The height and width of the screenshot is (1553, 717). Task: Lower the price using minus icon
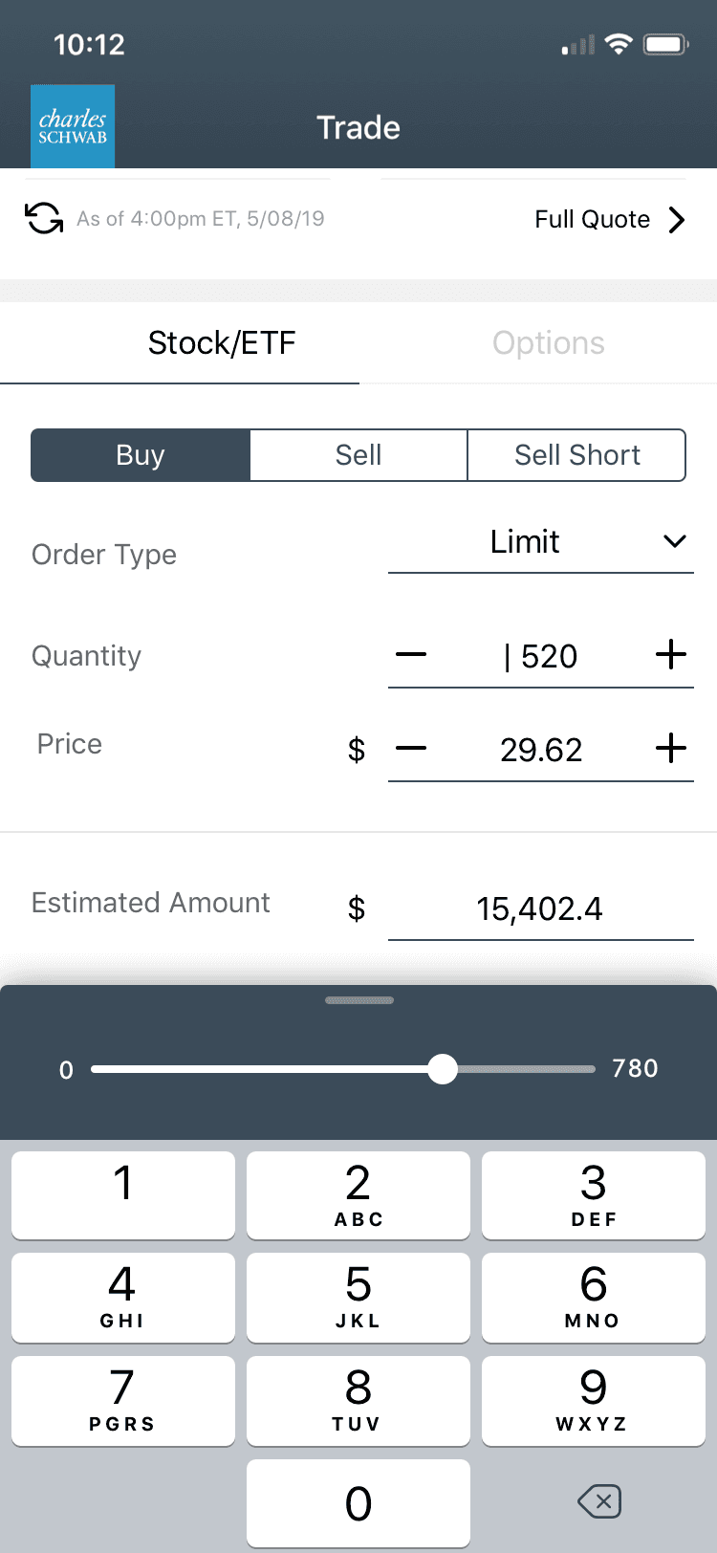point(411,748)
